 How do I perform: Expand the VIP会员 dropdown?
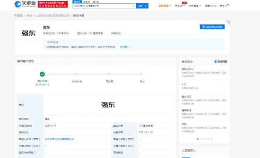tap(165, 6)
